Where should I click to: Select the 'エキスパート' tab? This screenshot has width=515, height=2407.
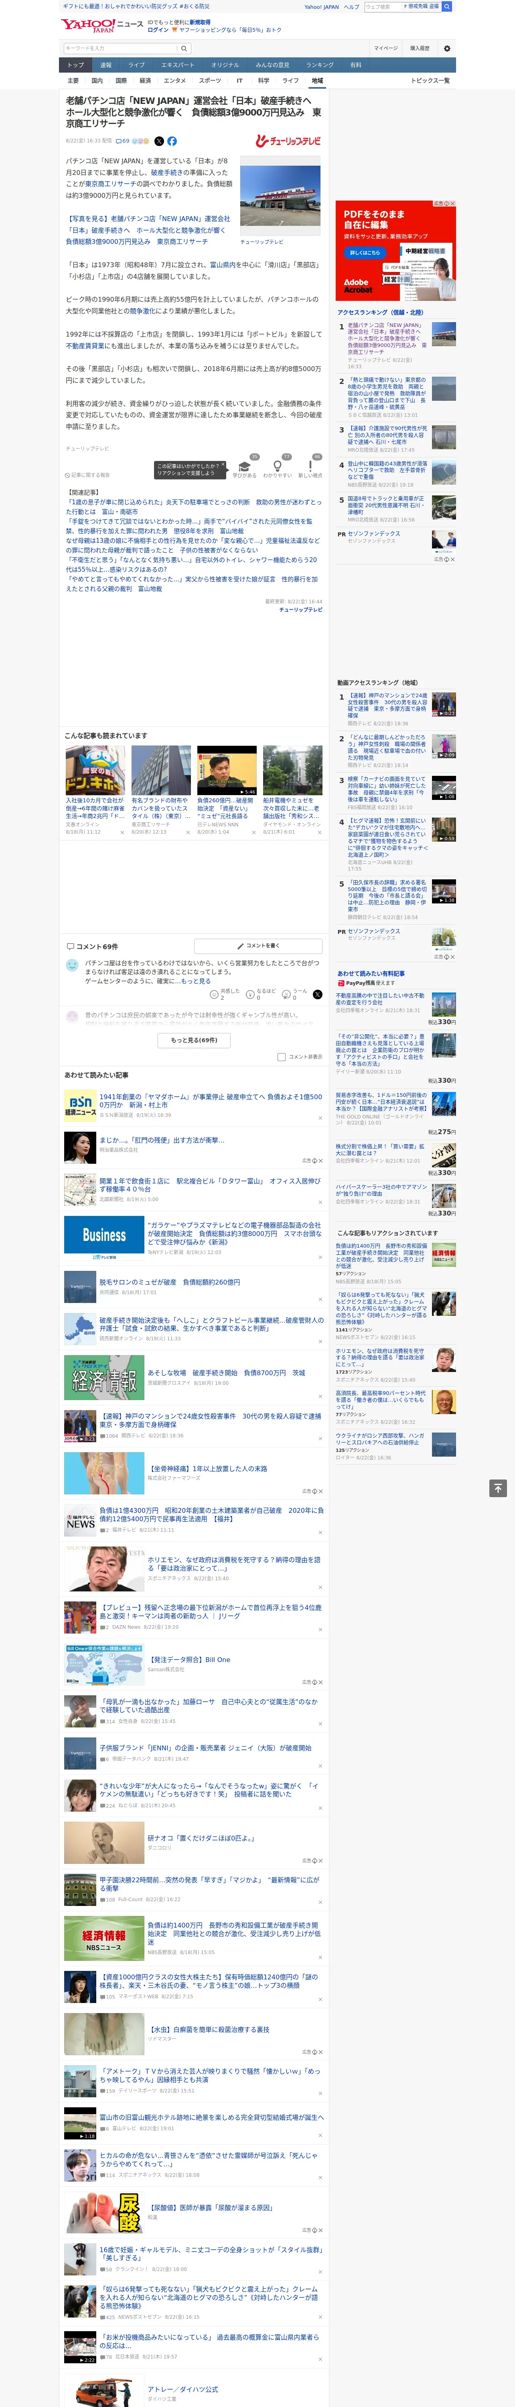178,65
